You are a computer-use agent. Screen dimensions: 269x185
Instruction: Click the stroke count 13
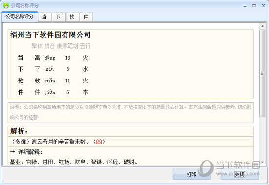pos(67,58)
